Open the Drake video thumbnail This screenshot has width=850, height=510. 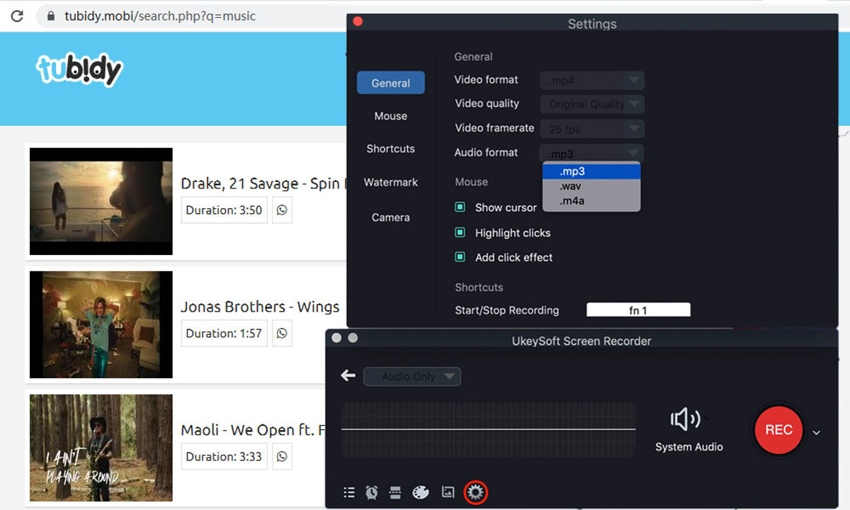[x=101, y=201]
